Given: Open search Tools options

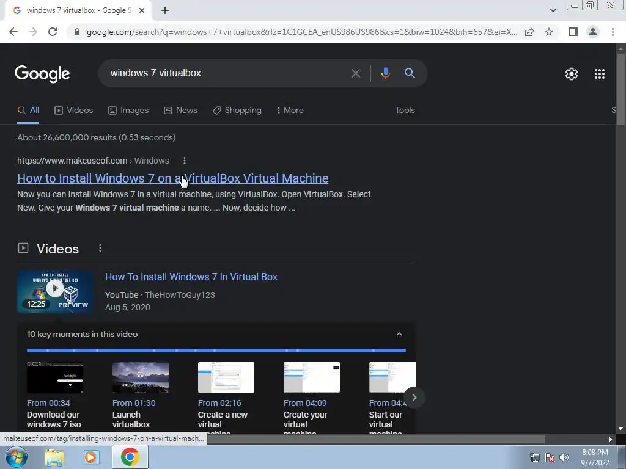Looking at the screenshot, I should [405, 110].
